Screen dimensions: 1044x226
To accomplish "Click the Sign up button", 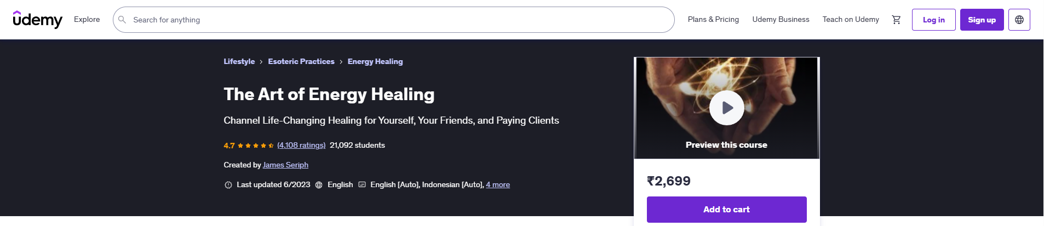I will tap(982, 20).
